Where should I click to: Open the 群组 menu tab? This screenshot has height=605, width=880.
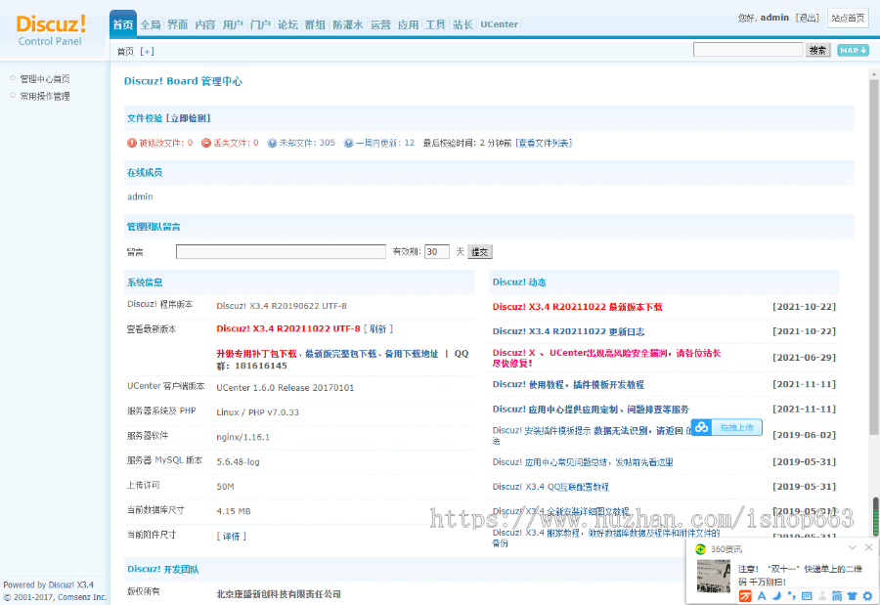click(315, 24)
